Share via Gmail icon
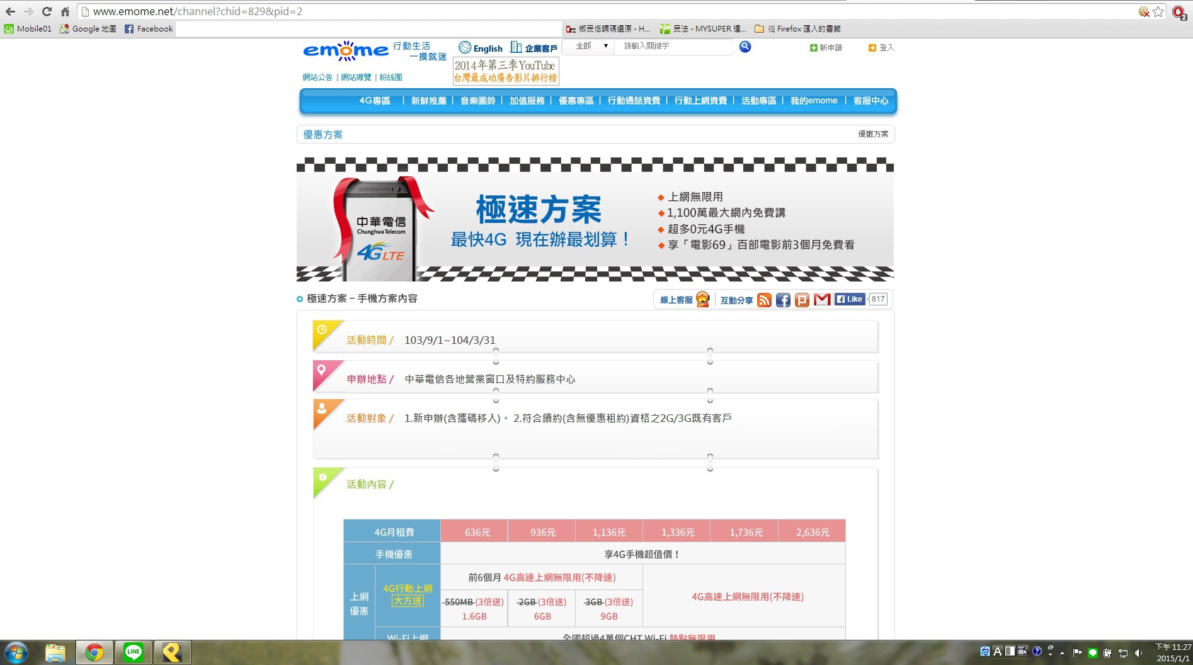 (x=822, y=300)
